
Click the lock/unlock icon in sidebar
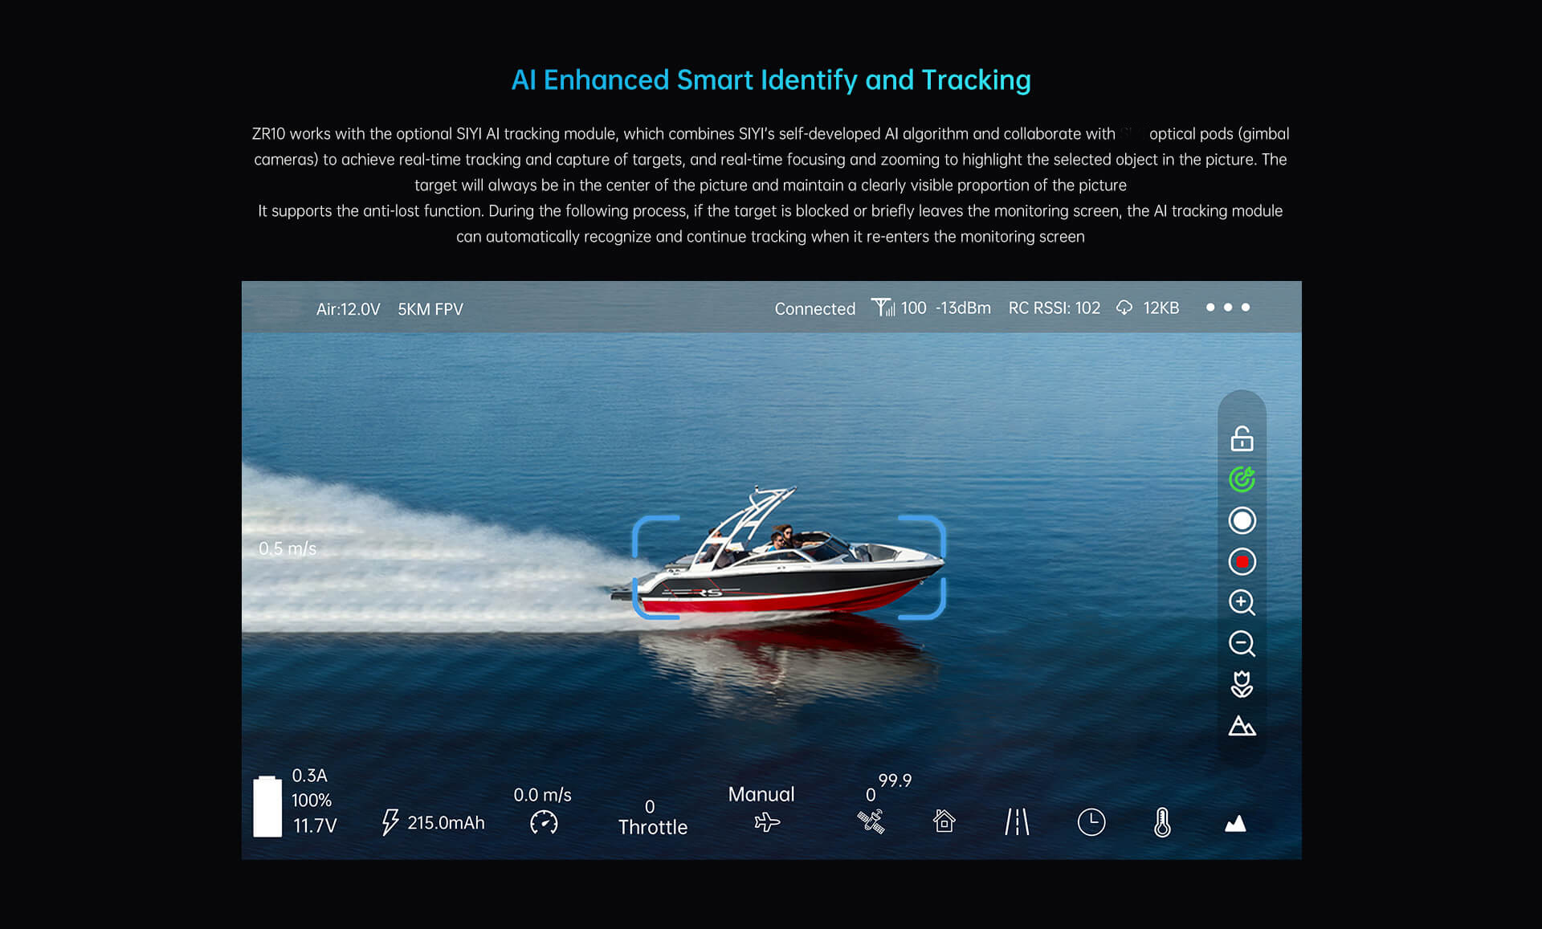pyautogui.click(x=1243, y=438)
